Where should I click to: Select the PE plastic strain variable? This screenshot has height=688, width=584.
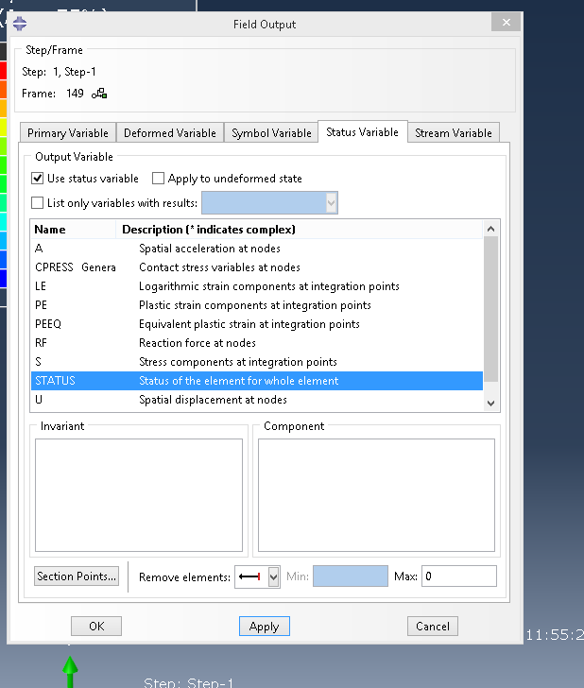tap(257, 305)
